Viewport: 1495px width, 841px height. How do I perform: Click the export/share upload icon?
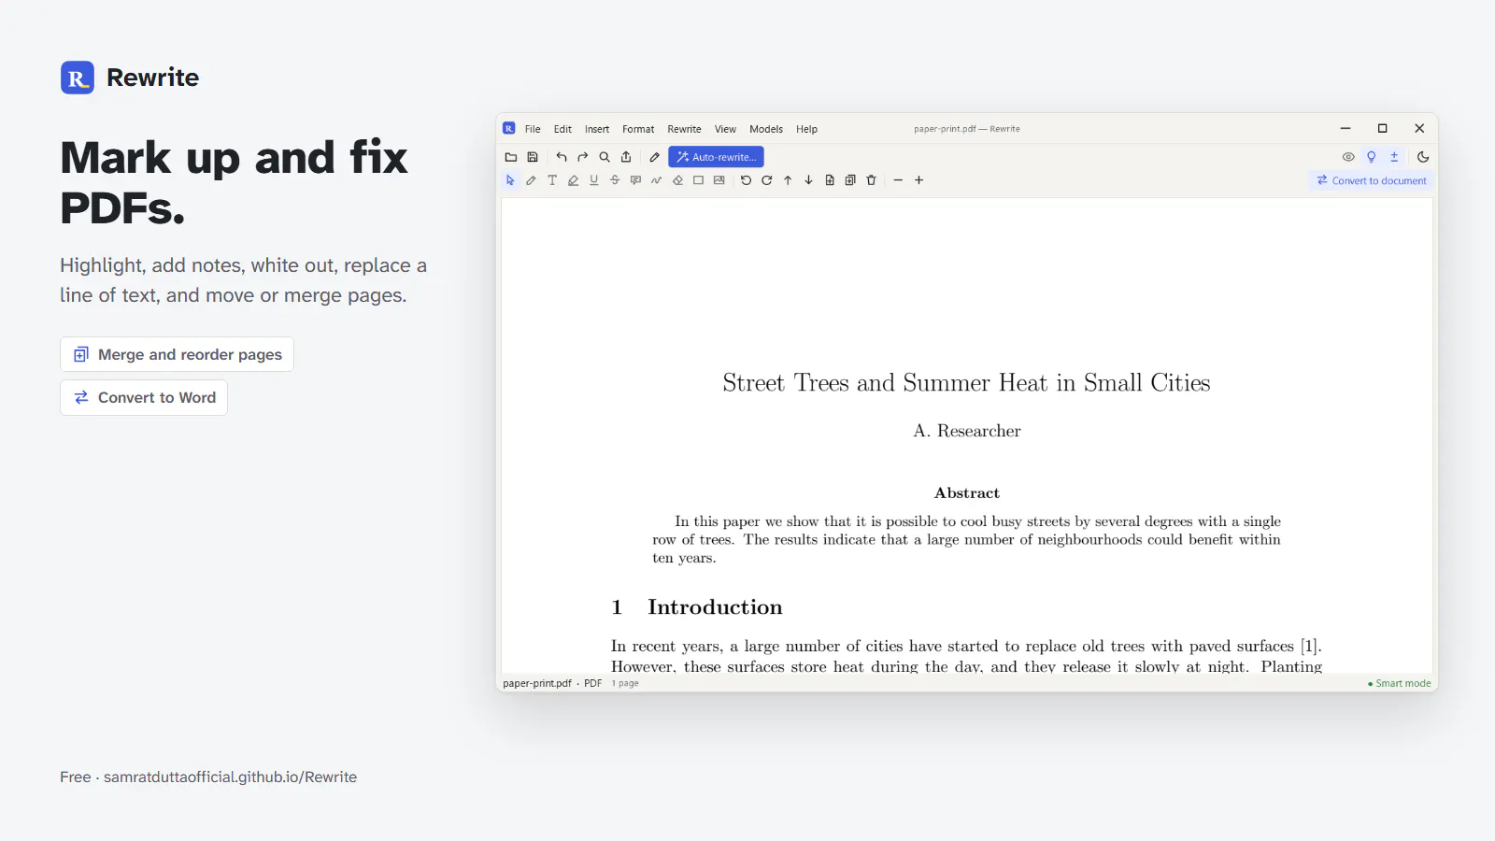(x=626, y=157)
